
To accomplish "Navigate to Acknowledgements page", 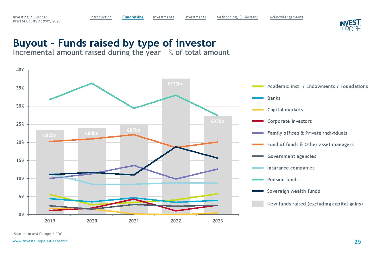I will pos(286,17).
